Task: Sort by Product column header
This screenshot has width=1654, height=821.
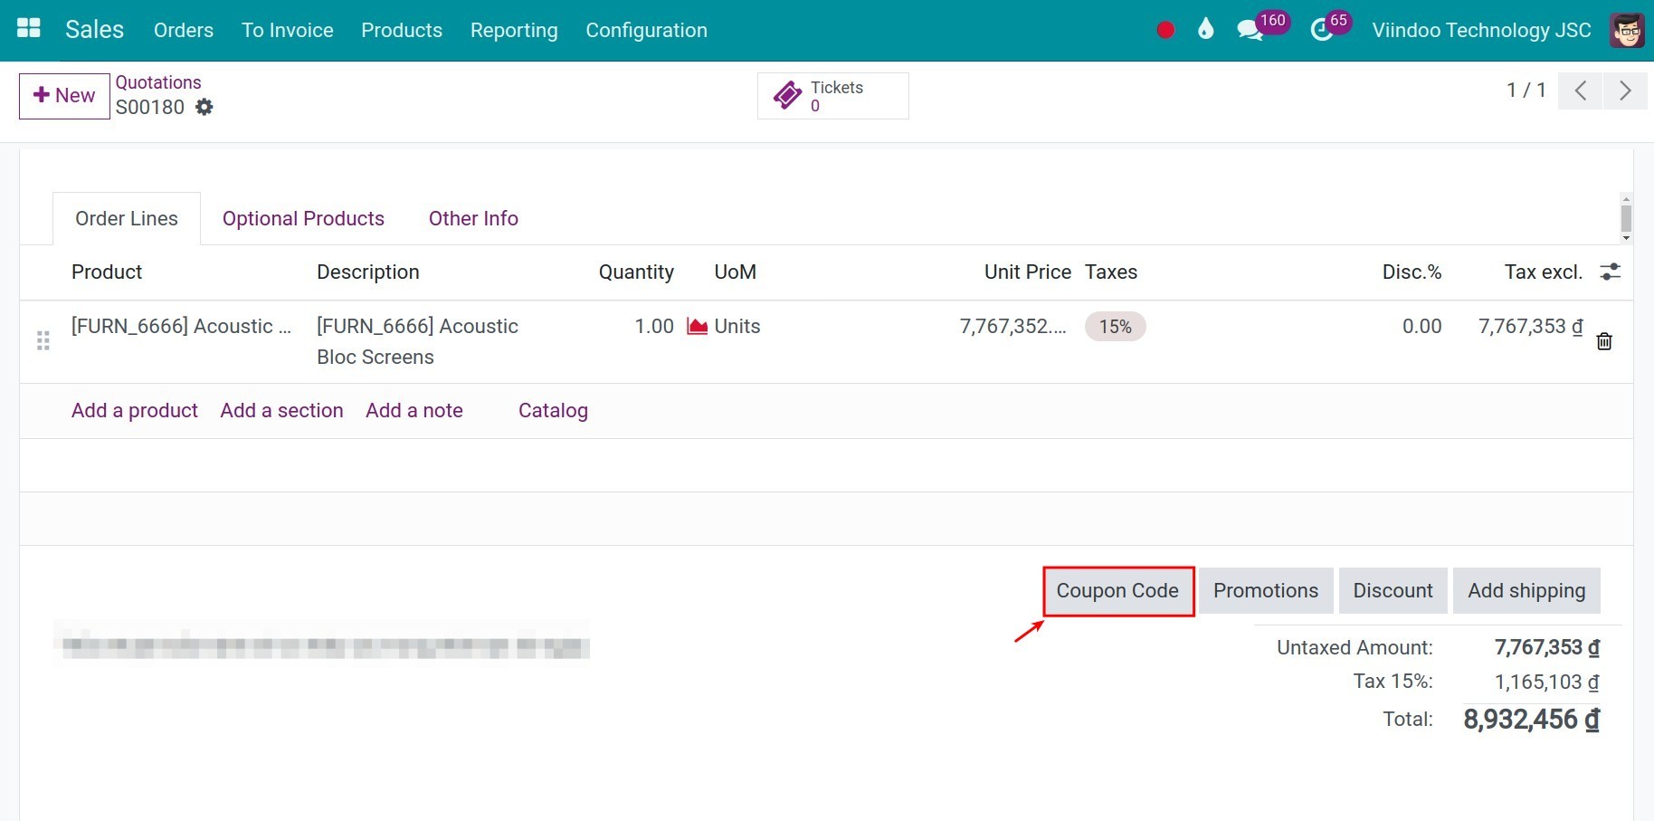Action: point(107,272)
